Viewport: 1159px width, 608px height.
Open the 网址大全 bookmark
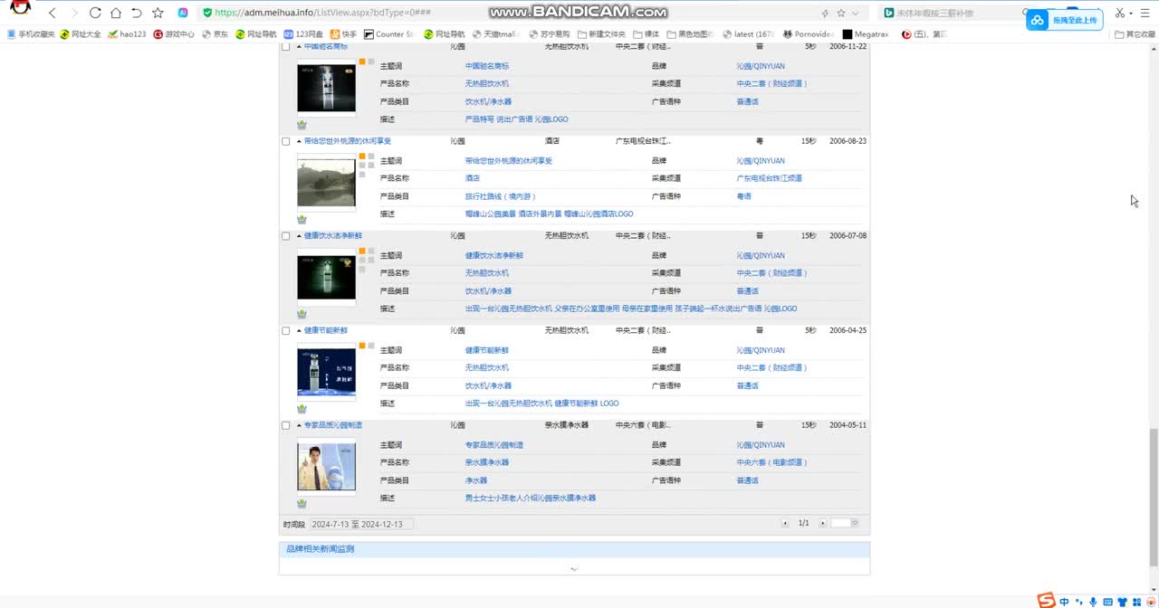[81, 34]
